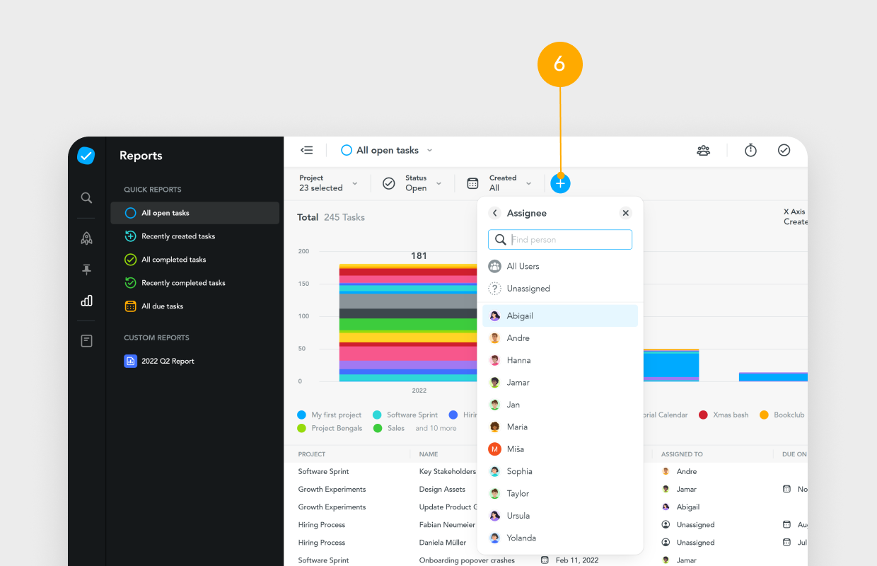Open the Daniela Müller task row
The image size is (877, 566).
pos(443,543)
